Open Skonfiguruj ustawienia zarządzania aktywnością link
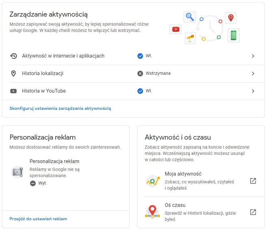Screen dimensions: 267x230 point(60,109)
